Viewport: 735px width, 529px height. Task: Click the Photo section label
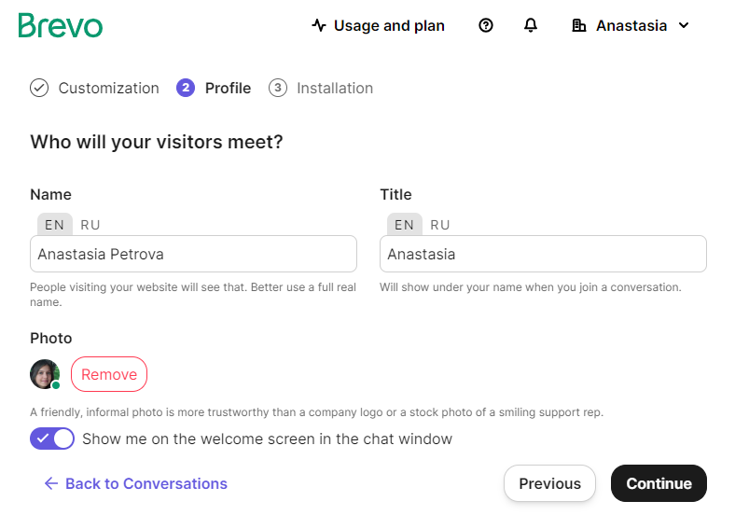pyautogui.click(x=51, y=338)
